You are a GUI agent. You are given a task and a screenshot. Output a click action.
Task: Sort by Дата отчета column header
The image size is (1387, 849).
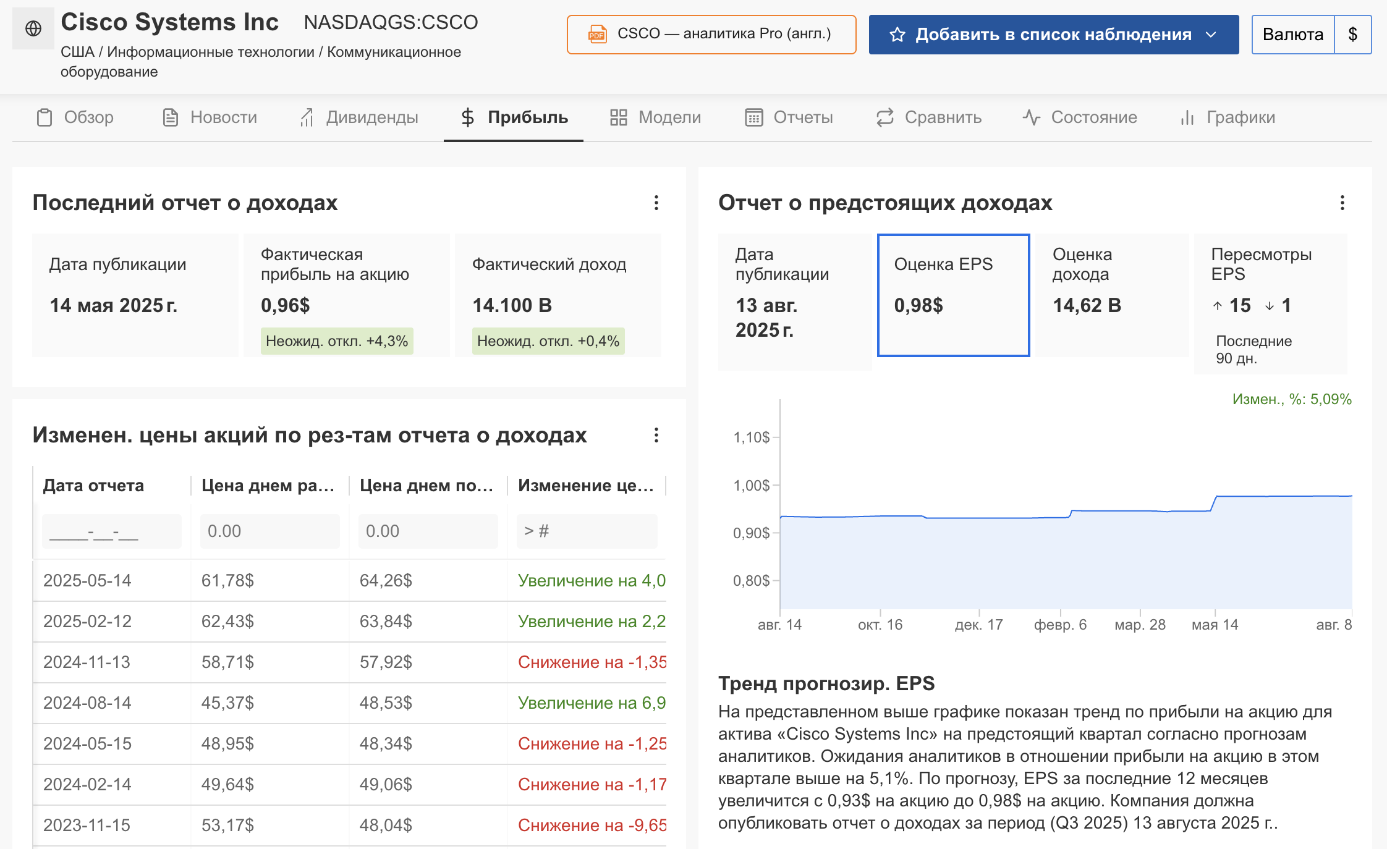93,486
